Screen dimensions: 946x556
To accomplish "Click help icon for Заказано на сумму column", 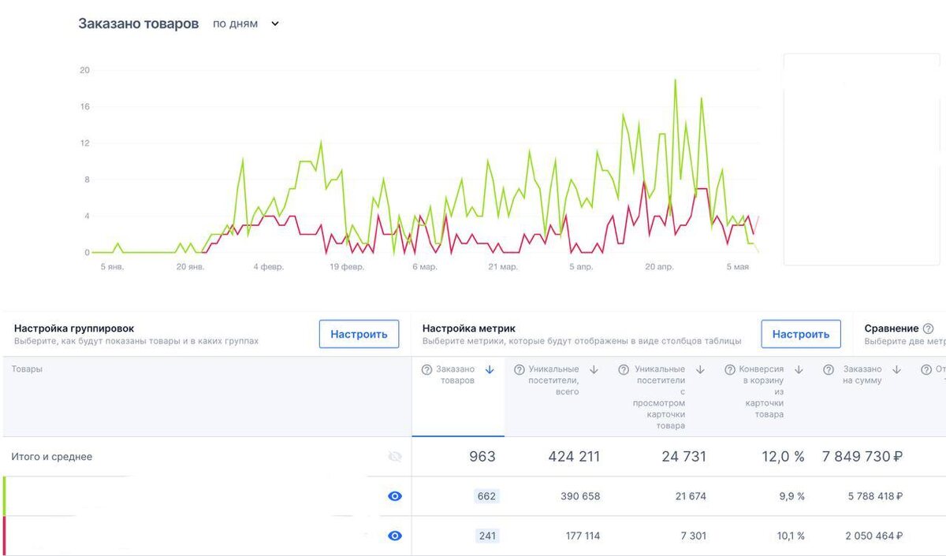I will [x=829, y=369].
